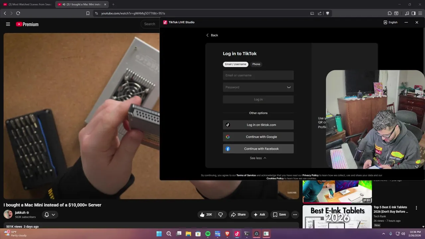
Task: Collapse options with See less
Action: click(x=258, y=158)
